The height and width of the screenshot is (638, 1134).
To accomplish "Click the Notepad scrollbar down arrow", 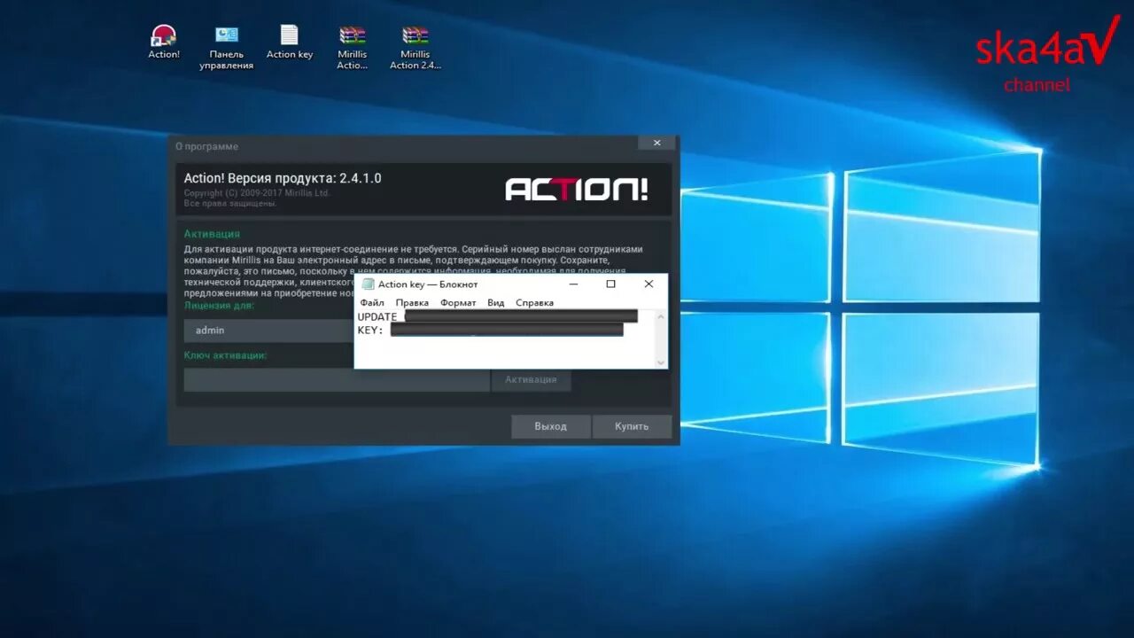I will click(x=660, y=362).
